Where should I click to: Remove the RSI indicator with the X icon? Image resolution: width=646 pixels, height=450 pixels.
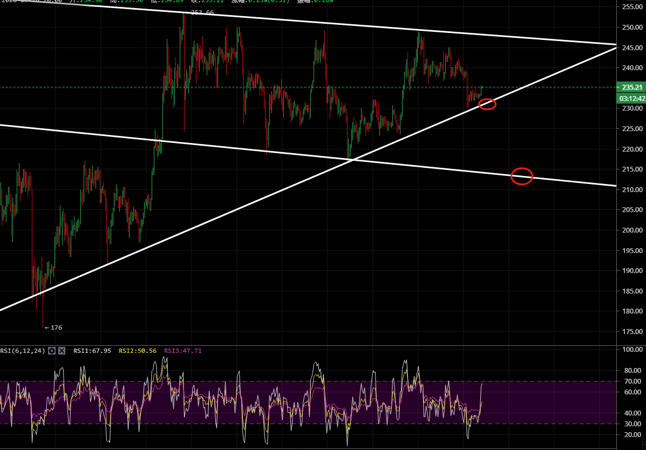[62, 351]
